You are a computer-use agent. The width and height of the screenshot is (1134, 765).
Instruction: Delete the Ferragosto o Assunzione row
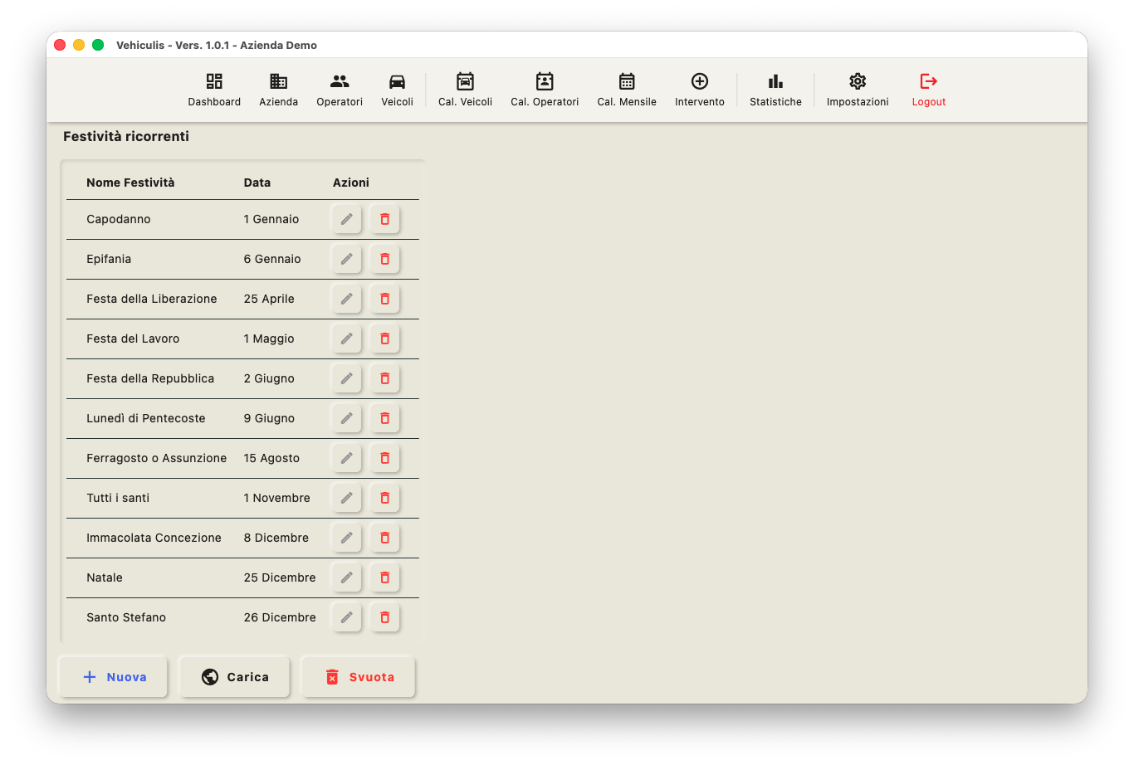385,458
